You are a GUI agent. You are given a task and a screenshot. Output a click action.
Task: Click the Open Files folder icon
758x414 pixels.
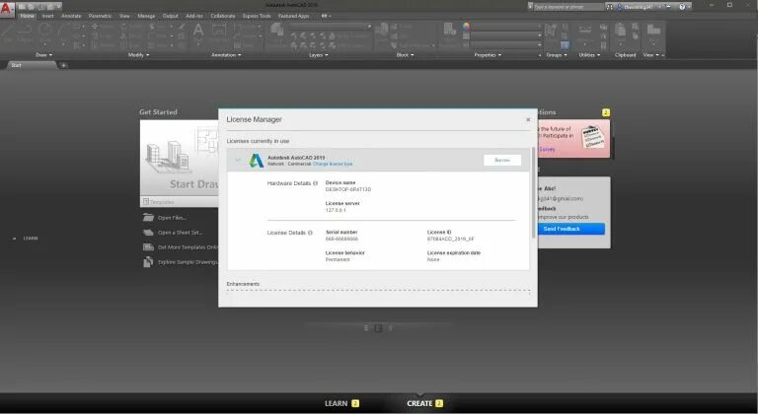click(148, 218)
